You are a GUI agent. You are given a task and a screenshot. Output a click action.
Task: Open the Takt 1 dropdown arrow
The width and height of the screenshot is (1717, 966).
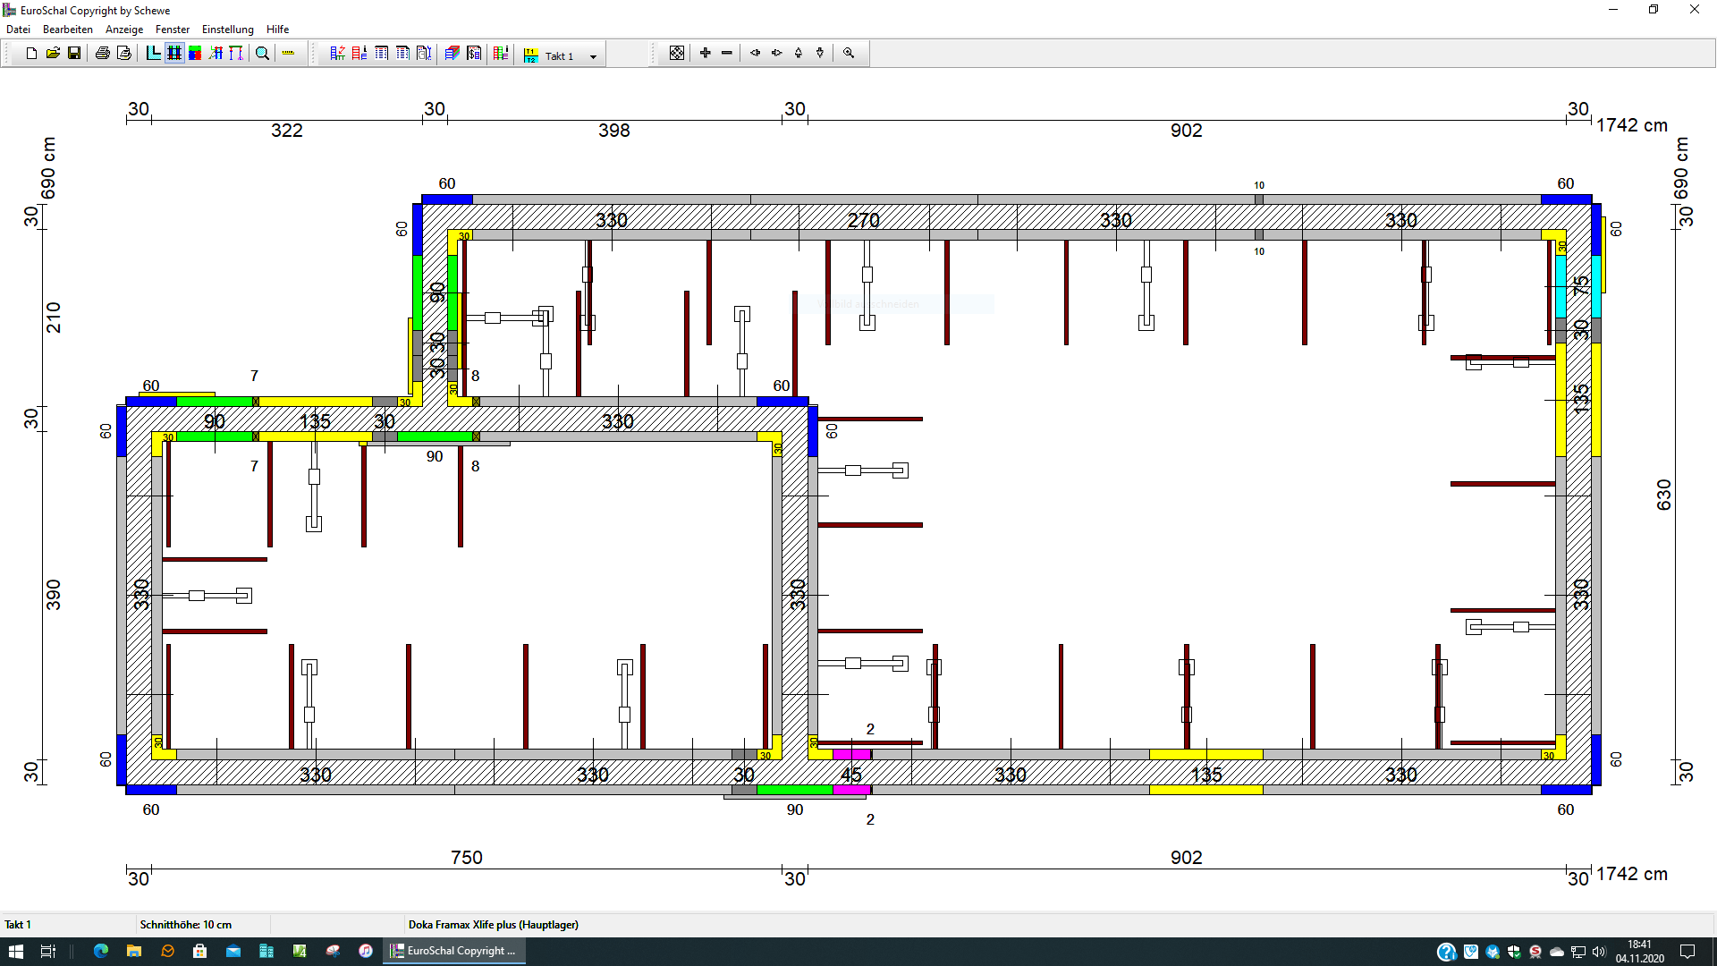593,56
